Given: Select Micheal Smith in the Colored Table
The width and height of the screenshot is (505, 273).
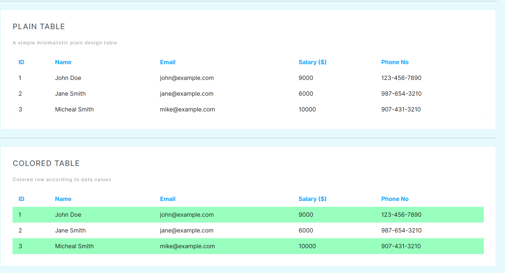Looking at the screenshot, I should click(x=74, y=246).
